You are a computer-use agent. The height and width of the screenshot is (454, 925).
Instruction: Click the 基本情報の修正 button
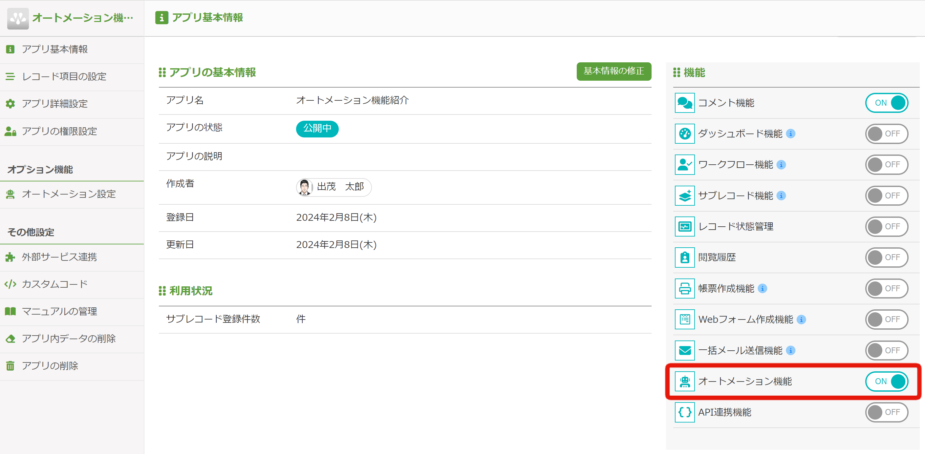[x=613, y=71]
